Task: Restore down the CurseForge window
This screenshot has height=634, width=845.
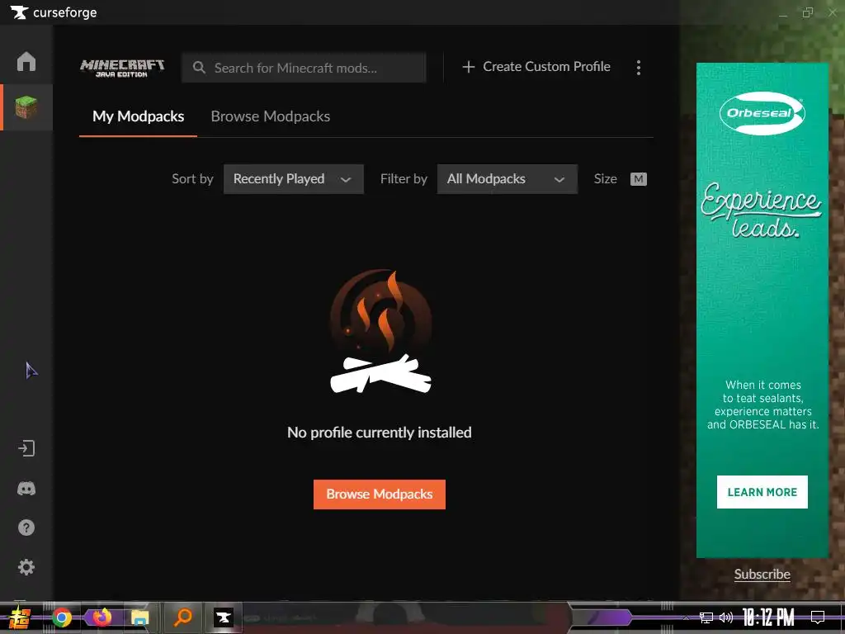Action: 807,12
